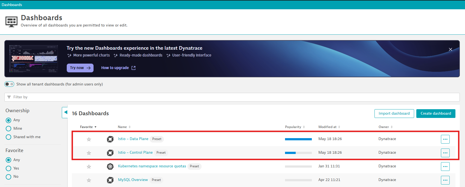Open more actions for Istio – Control Plane
The image size is (465, 187).
pos(445,153)
